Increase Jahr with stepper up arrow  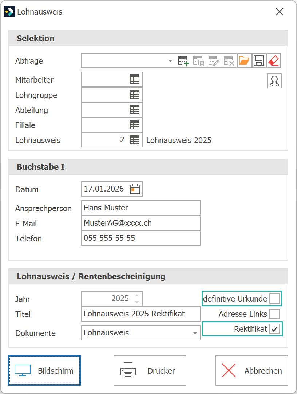tap(137, 296)
